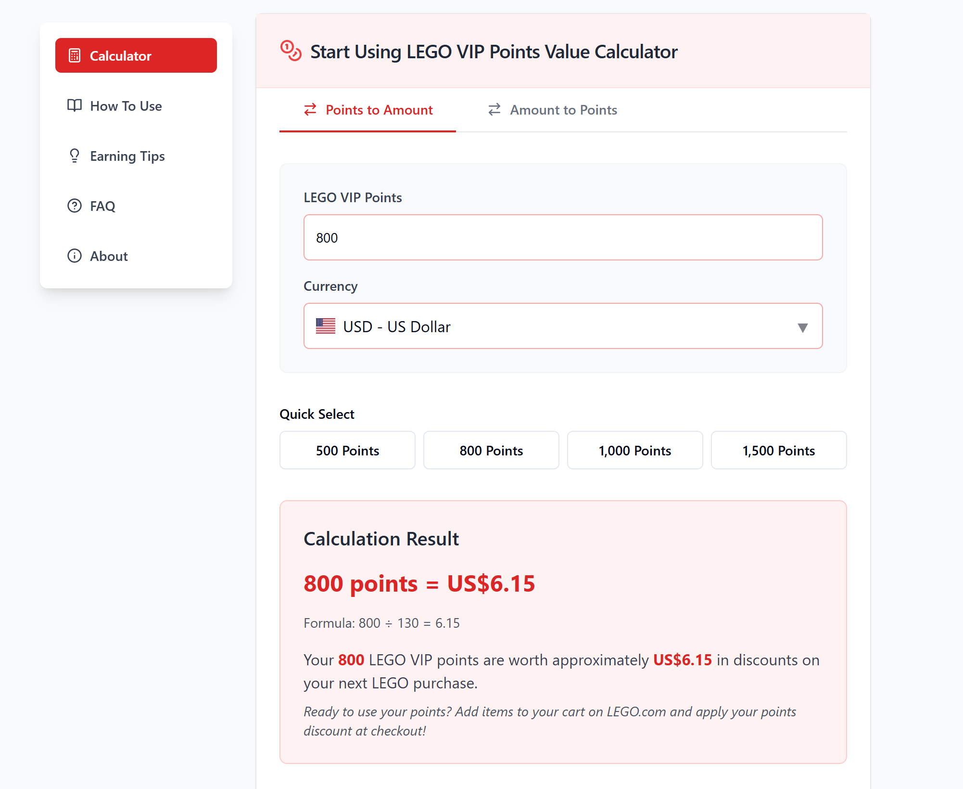Click the swap arrows icon on Amount to Points
The width and height of the screenshot is (963, 789).
494,110
